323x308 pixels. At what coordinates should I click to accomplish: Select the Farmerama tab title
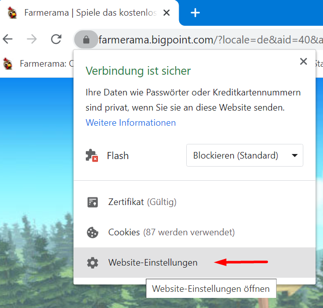click(x=90, y=13)
